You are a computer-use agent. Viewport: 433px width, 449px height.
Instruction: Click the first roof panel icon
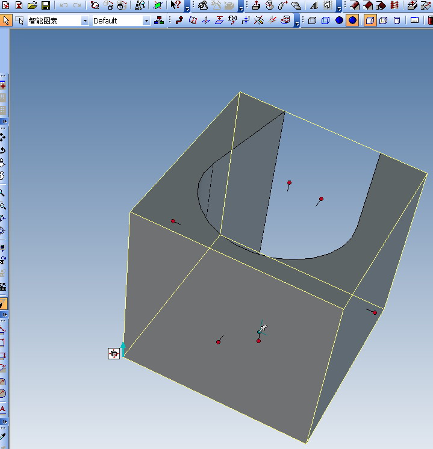355,5
